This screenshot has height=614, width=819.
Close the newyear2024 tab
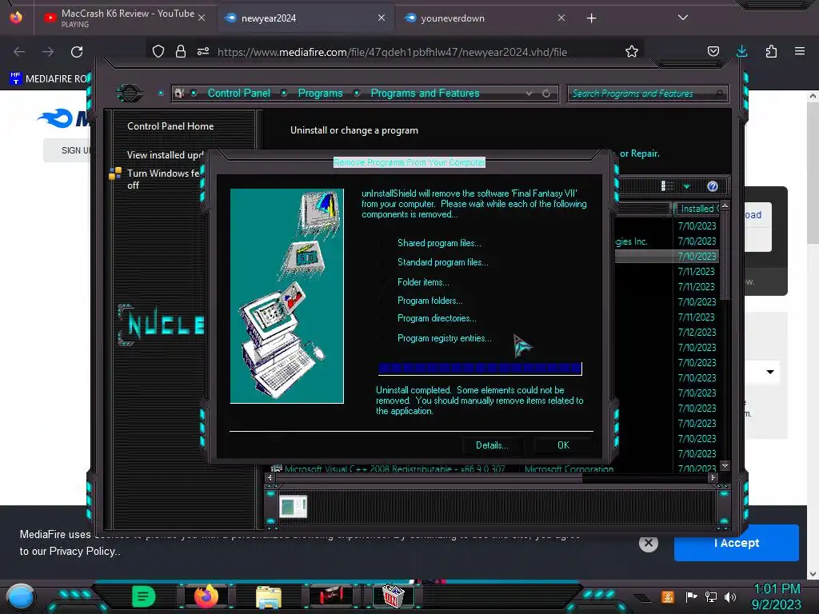382,18
